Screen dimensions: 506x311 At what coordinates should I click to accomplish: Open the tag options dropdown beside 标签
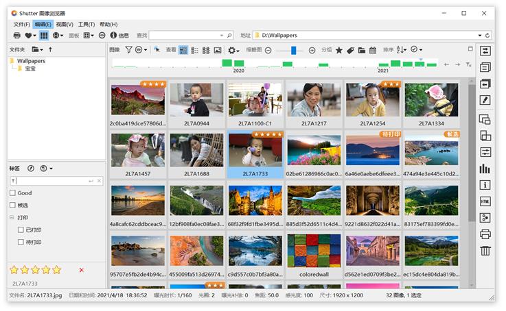click(x=46, y=169)
